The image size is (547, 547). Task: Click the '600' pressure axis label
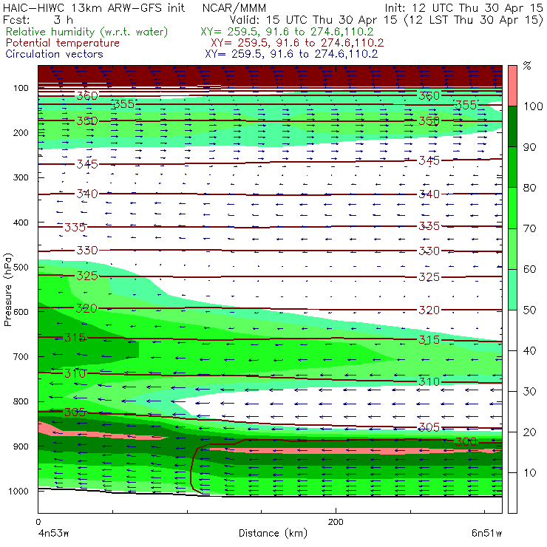point(21,312)
